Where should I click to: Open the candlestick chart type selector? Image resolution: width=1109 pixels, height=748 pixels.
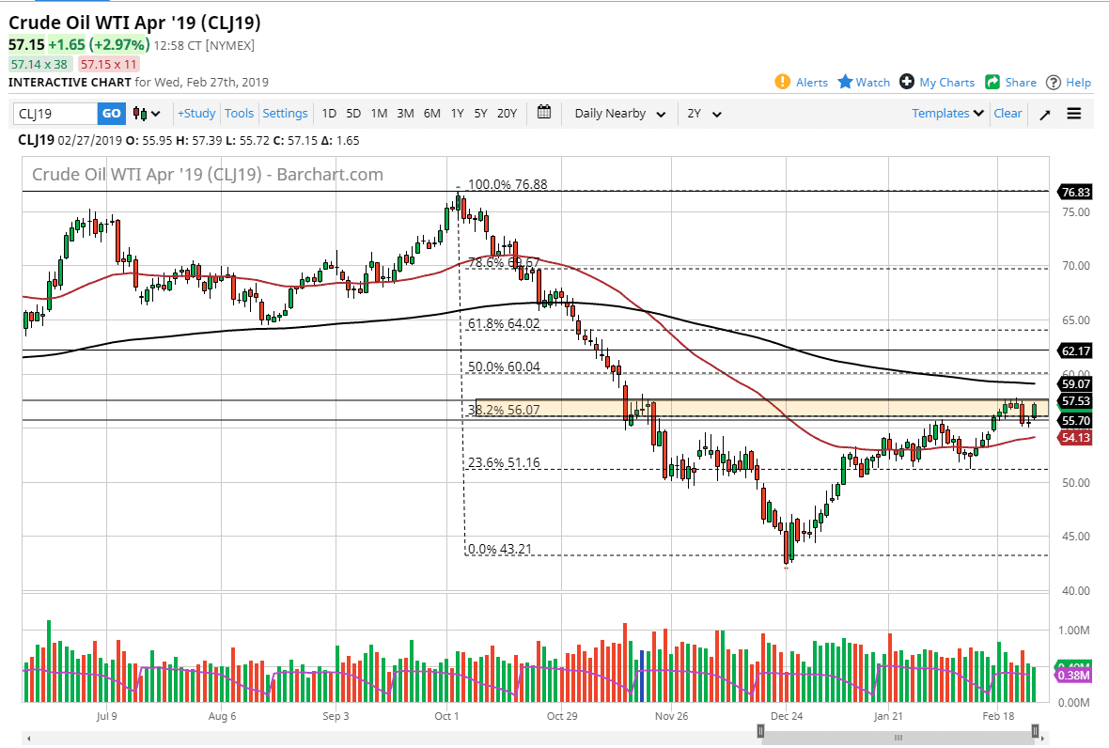point(139,113)
